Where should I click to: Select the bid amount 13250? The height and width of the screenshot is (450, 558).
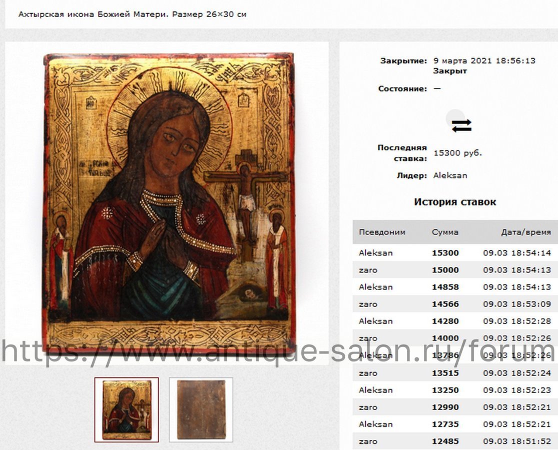coord(445,390)
